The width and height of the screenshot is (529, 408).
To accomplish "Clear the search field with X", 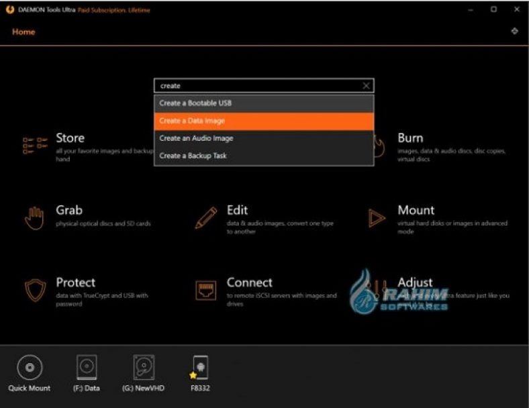I will pos(366,86).
